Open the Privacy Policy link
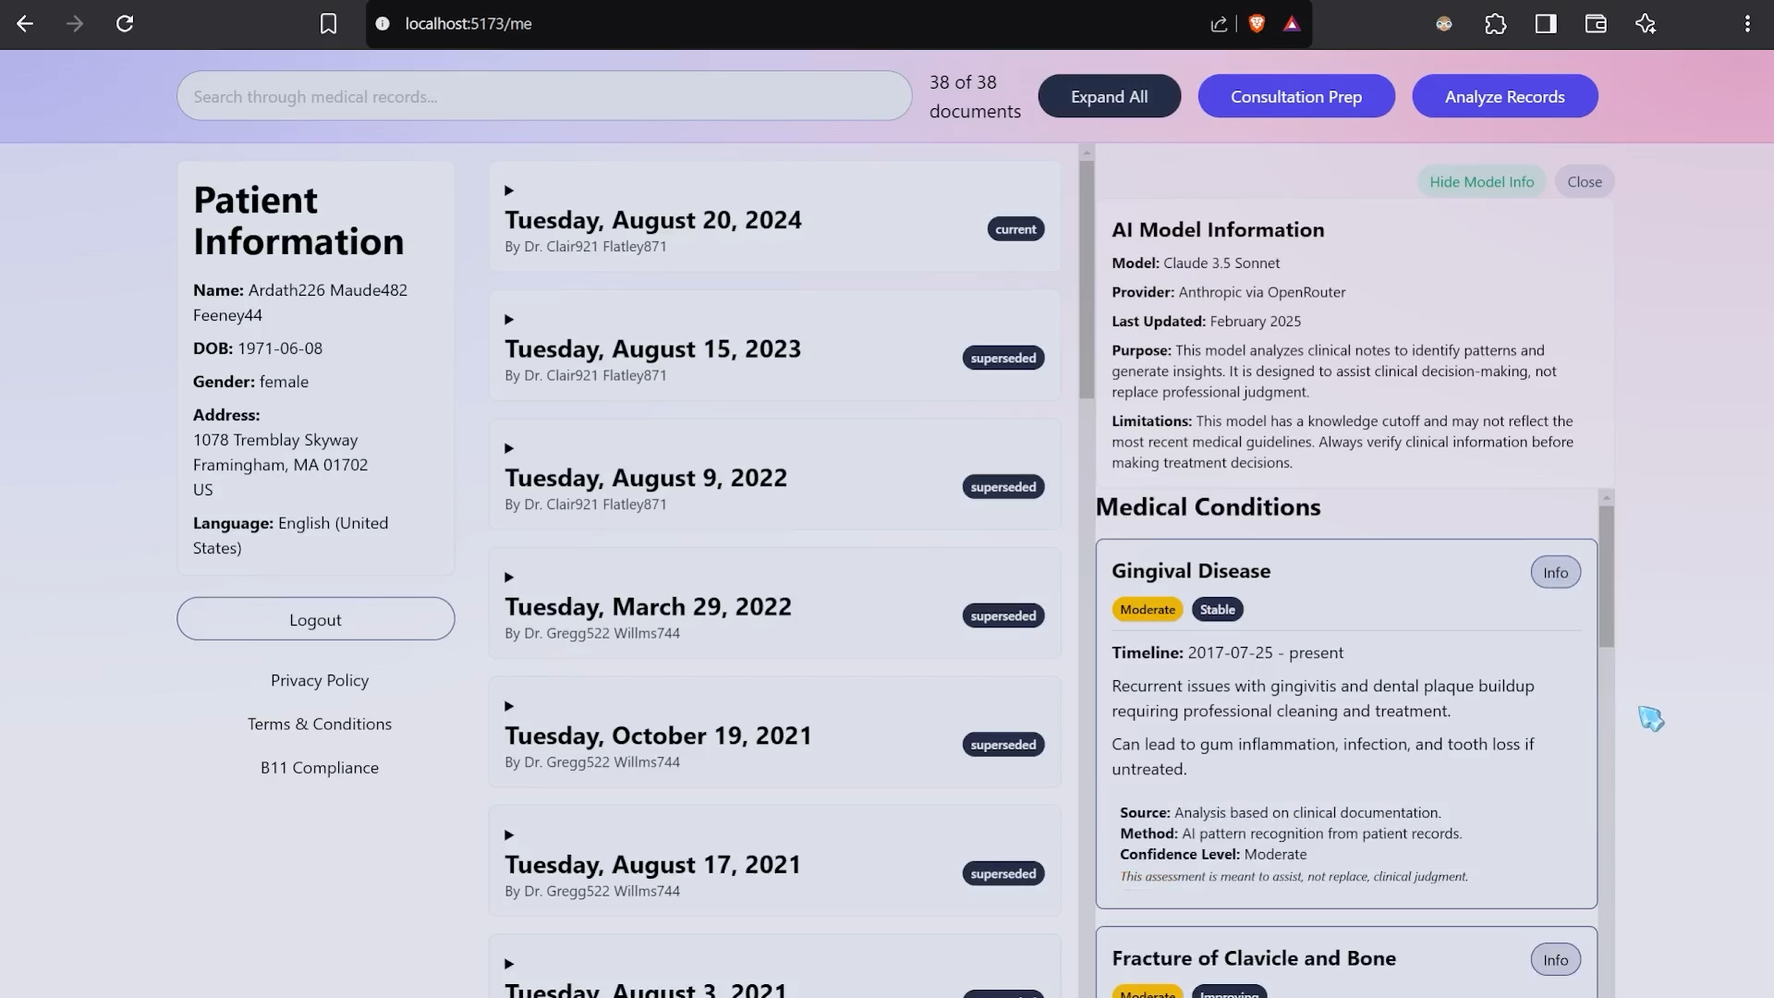This screenshot has width=1774, height=998. coord(320,680)
